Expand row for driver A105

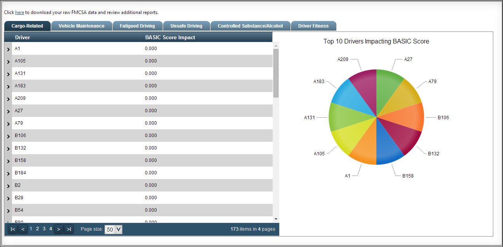pos(8,61)
